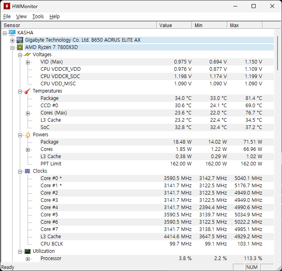Open the Tools menu
Viewport: 282px width, 271px height.
pos(38,17)
